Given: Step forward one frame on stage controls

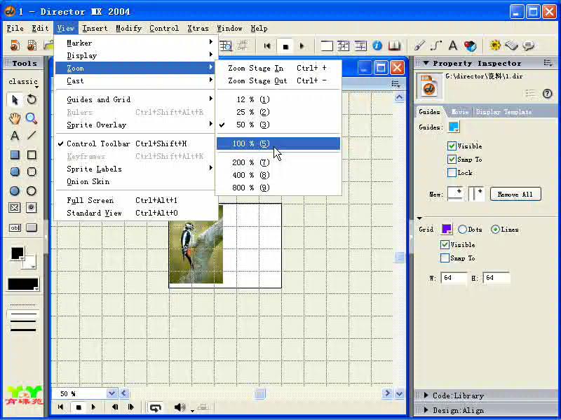Looking at the screenshot, I should click(130, 407).
